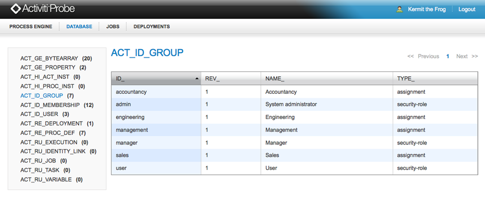Select the System administrator row
This screenshot has height=199, width=485.
point(295,104)
